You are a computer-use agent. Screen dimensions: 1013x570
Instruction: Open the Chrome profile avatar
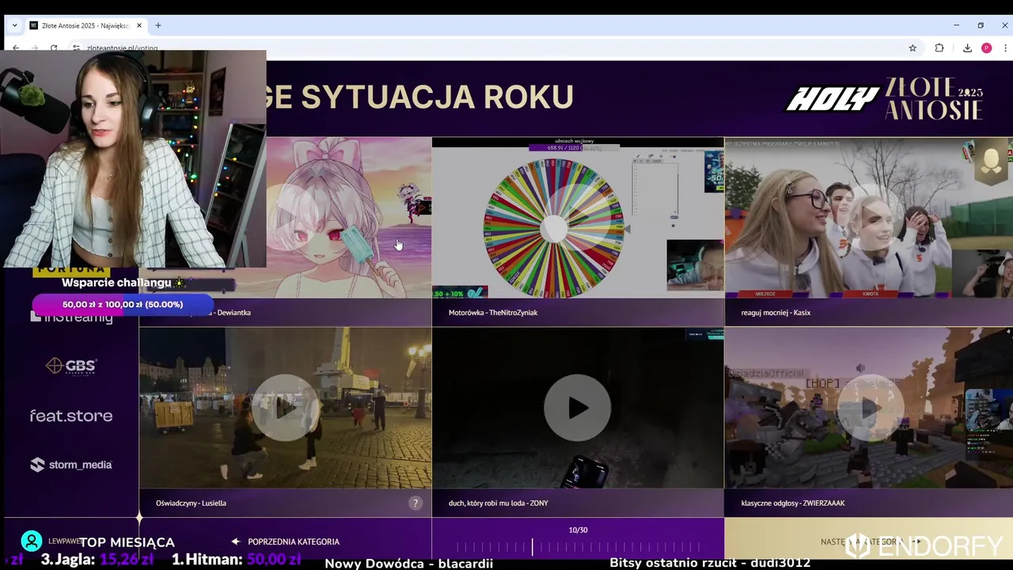pos(986,47)
